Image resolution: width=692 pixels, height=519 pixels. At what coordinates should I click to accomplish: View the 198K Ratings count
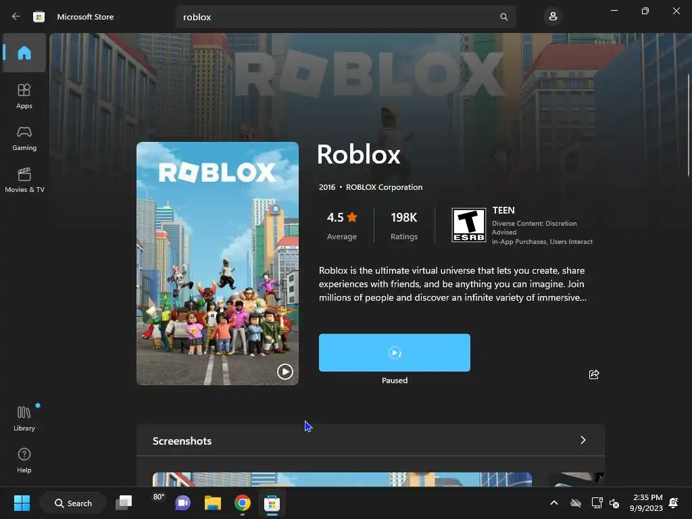click(x=404, y=226)
